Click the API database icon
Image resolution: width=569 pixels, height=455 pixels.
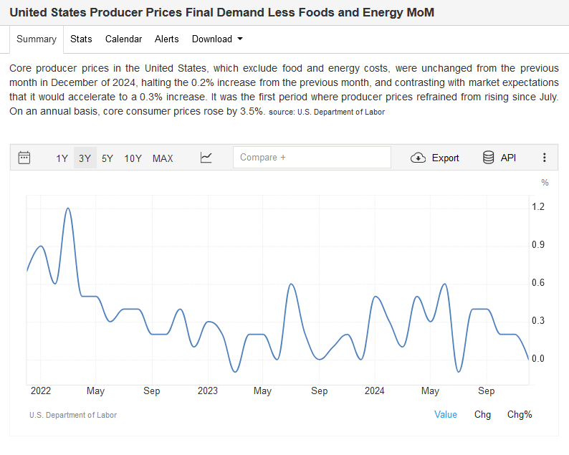point(488,158)
